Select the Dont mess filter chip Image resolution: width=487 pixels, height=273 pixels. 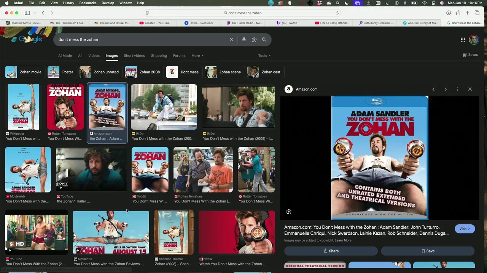(184, 72)
